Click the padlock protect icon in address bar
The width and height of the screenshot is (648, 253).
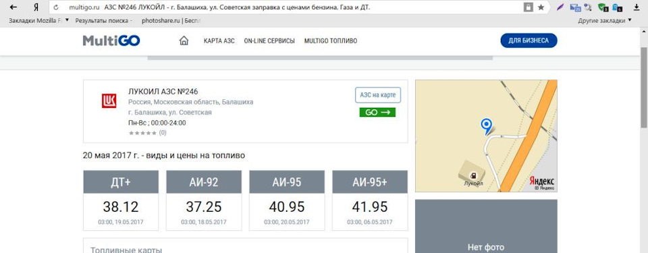[x=528, y=7]
